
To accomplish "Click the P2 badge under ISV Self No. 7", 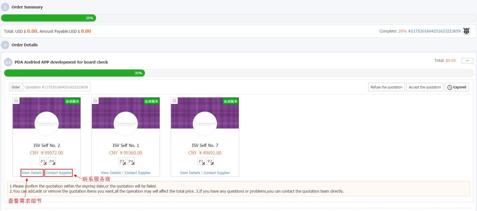I will point(210,161).
